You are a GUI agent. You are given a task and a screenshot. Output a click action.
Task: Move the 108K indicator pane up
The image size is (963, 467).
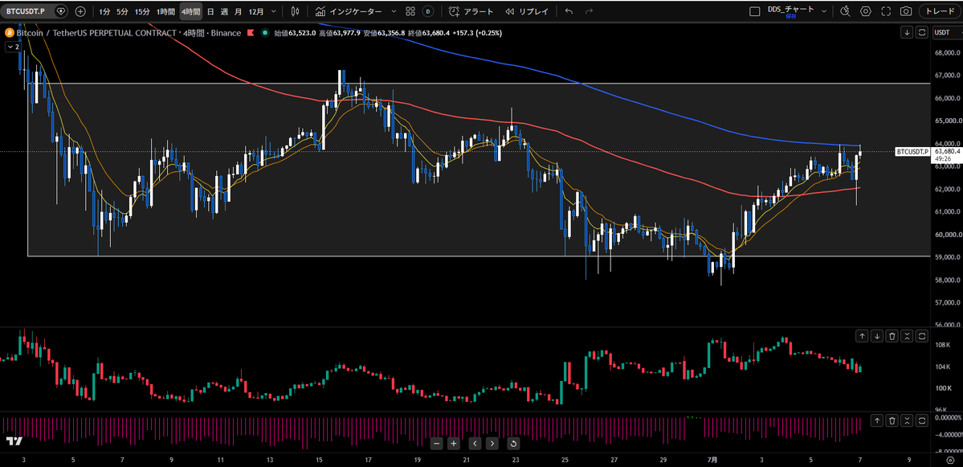863,335
